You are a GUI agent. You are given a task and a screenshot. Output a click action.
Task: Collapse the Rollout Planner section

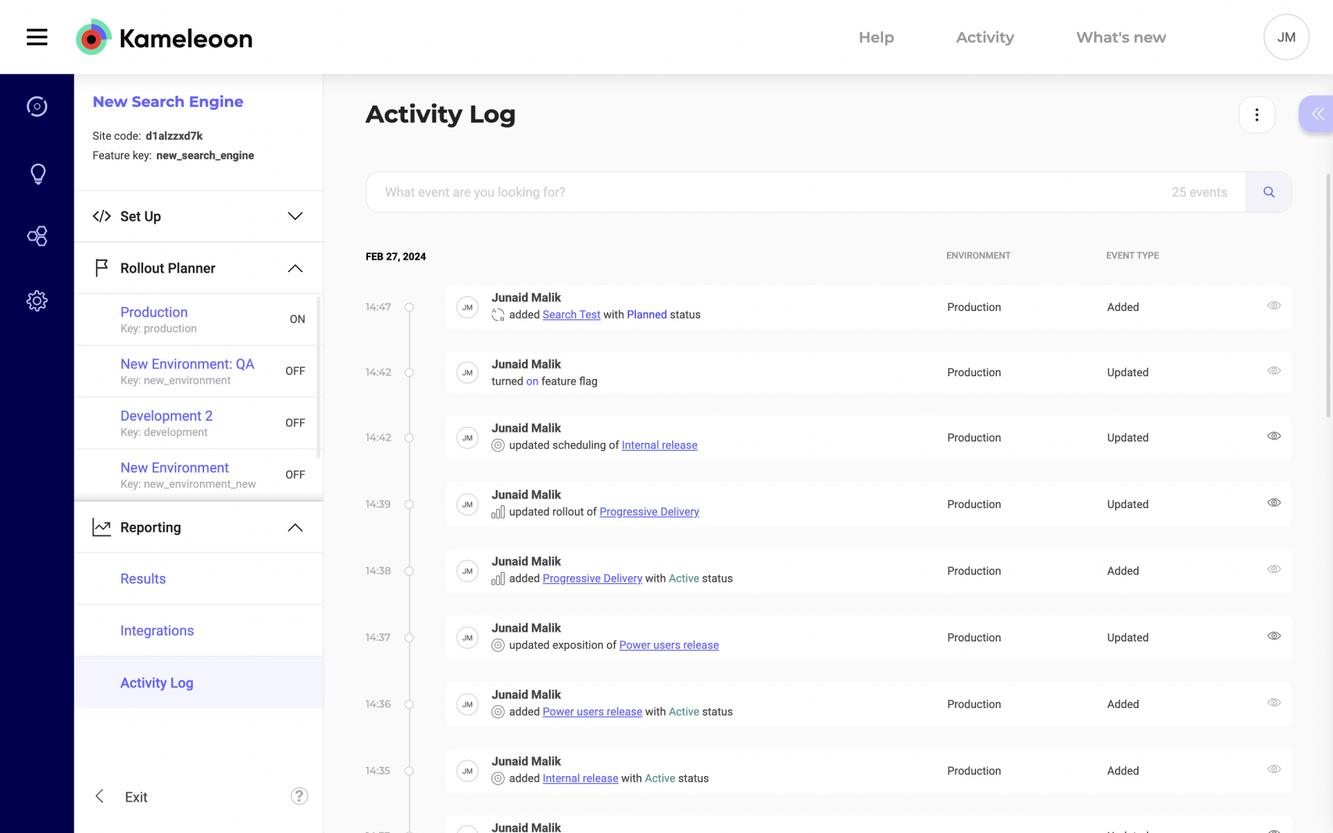point(295,269)
